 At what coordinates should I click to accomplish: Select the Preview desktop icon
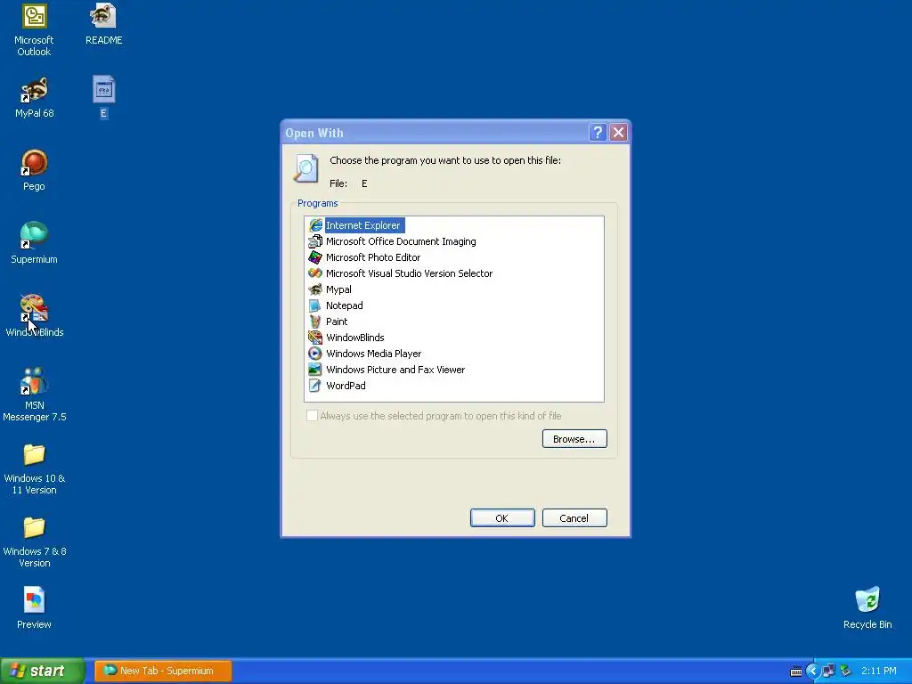click(x=34, y=608)
